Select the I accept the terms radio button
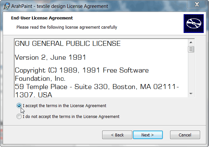The image size is (209, 147). pos(19,105)
